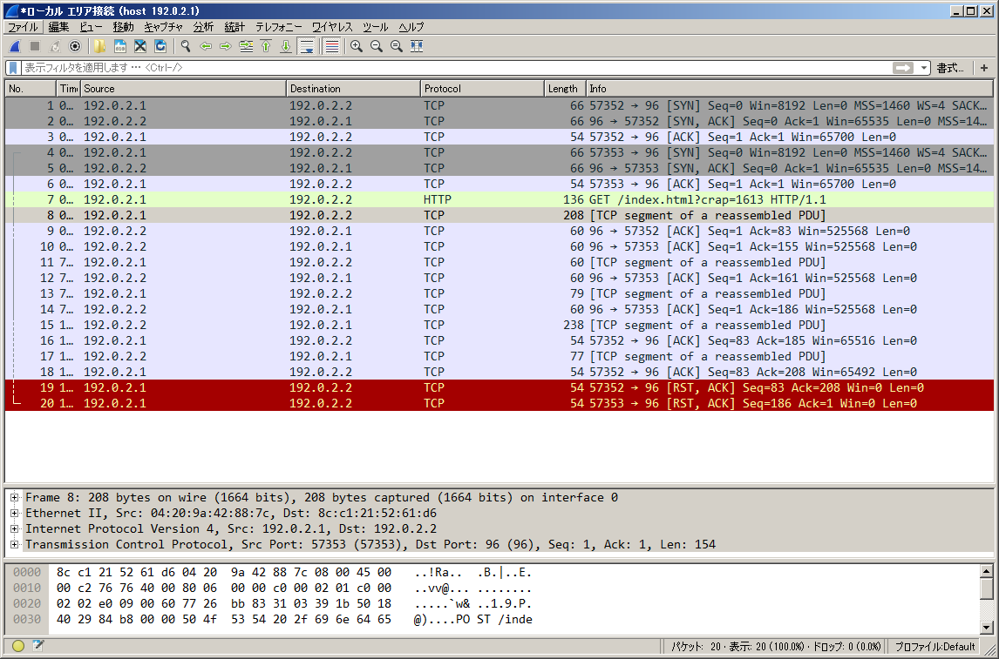Click the display filter input field

click(349, 67)
